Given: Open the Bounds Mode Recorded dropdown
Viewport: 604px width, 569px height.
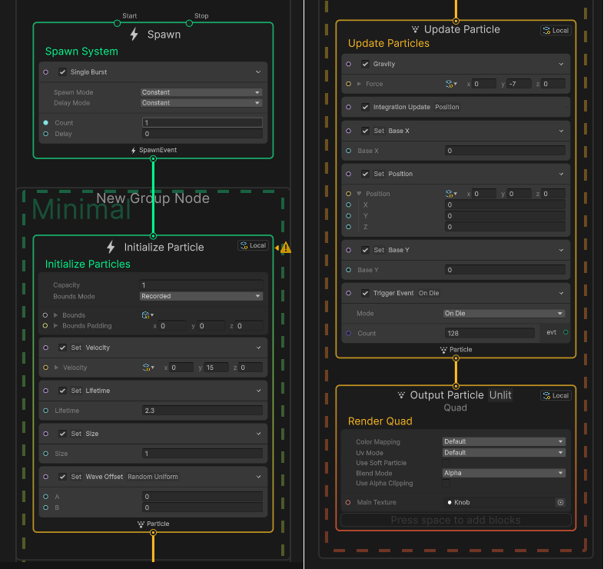Looking at the screenshot, I should coord(201,296).
